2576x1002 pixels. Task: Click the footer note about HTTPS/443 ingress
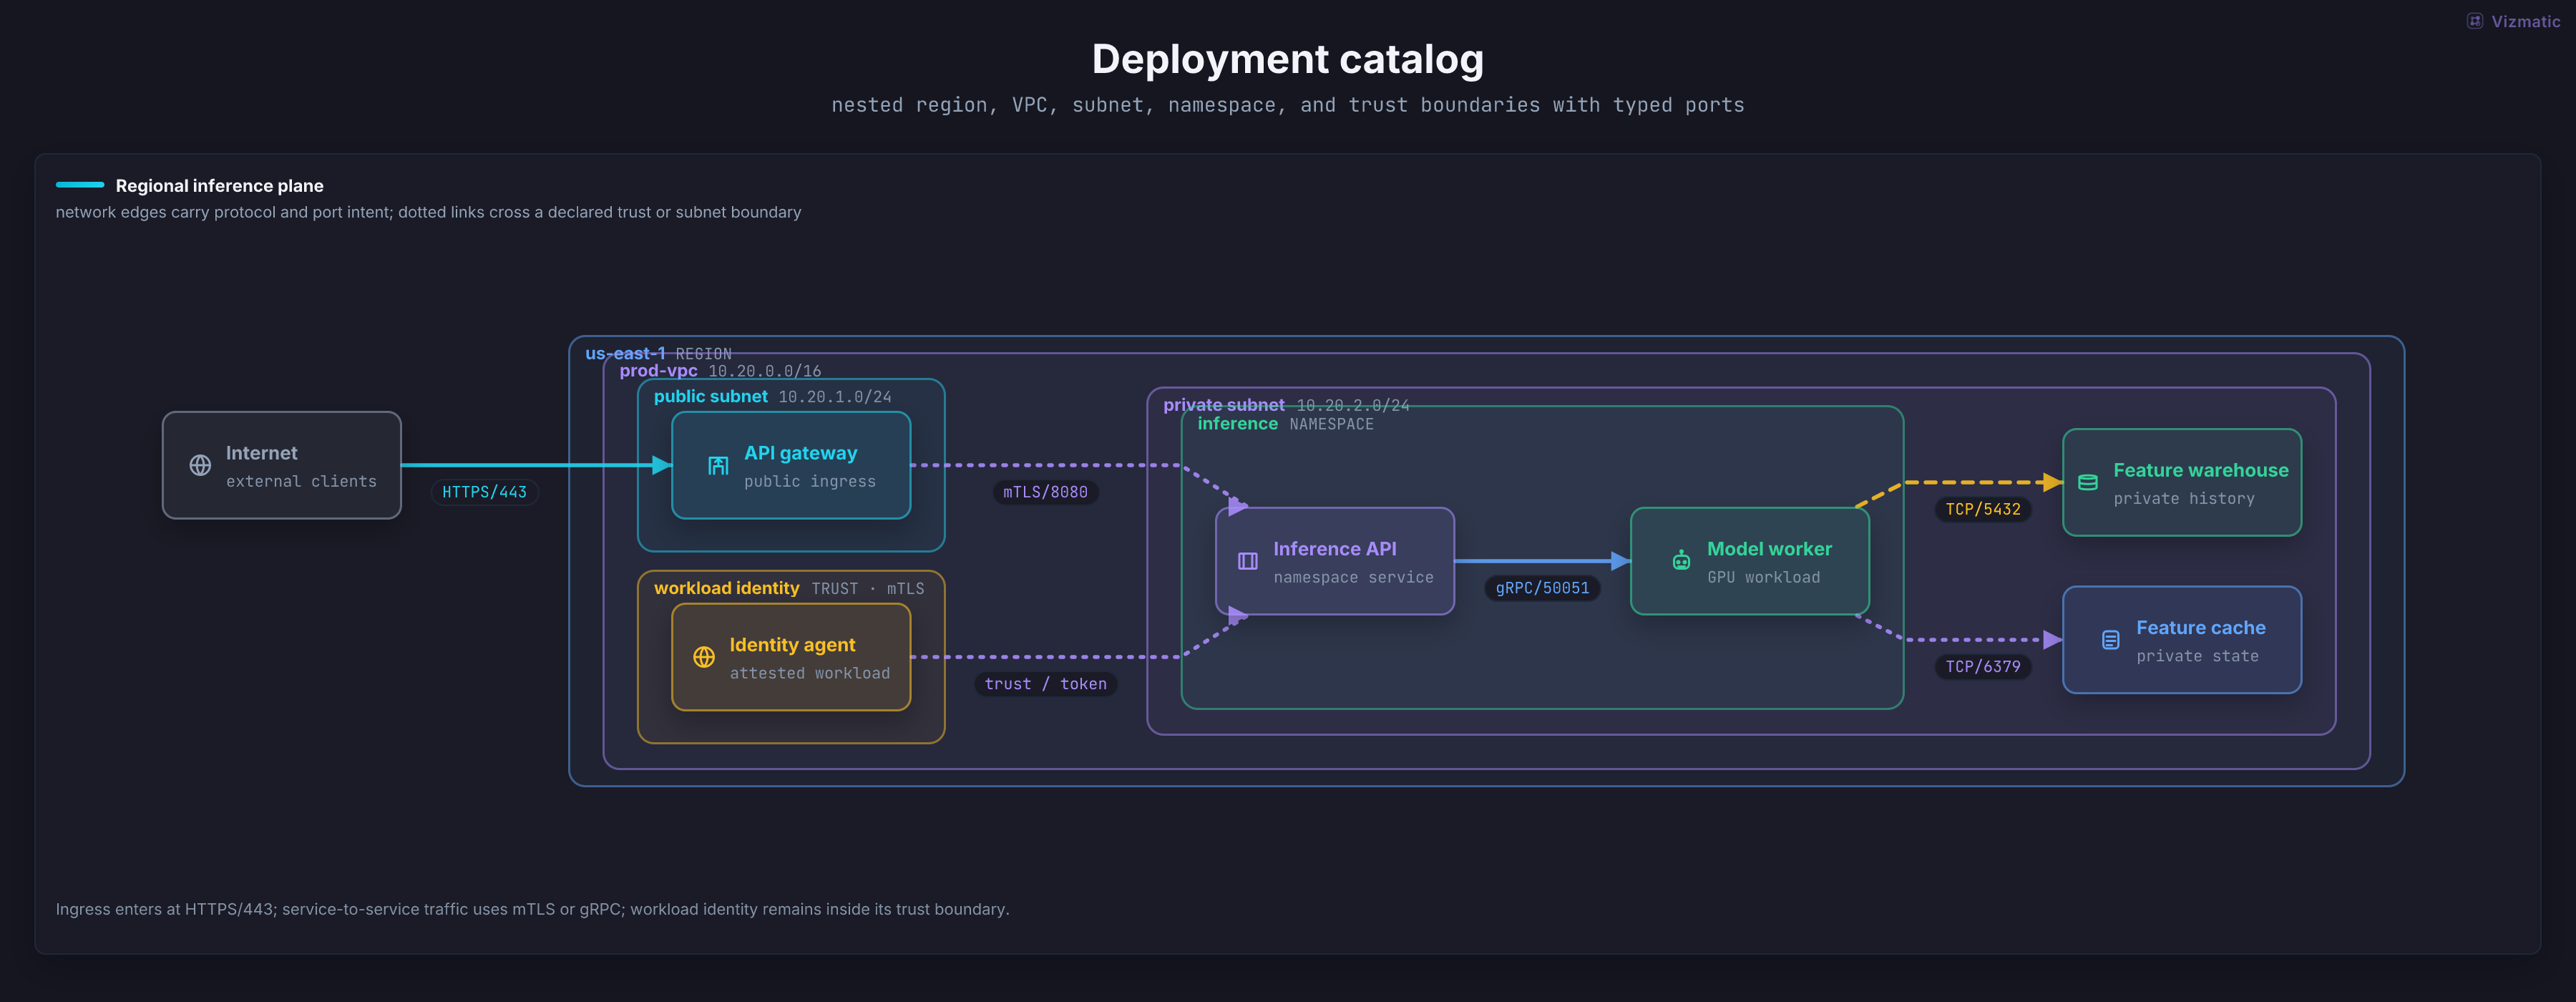(532, 909)
